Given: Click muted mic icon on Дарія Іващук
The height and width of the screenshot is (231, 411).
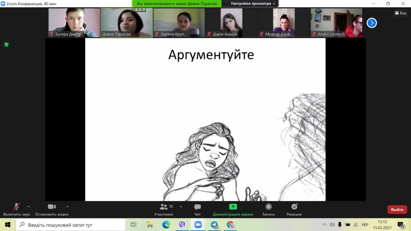Looking at the screenshot, I should pyautogui.click(x=209, y=34).
